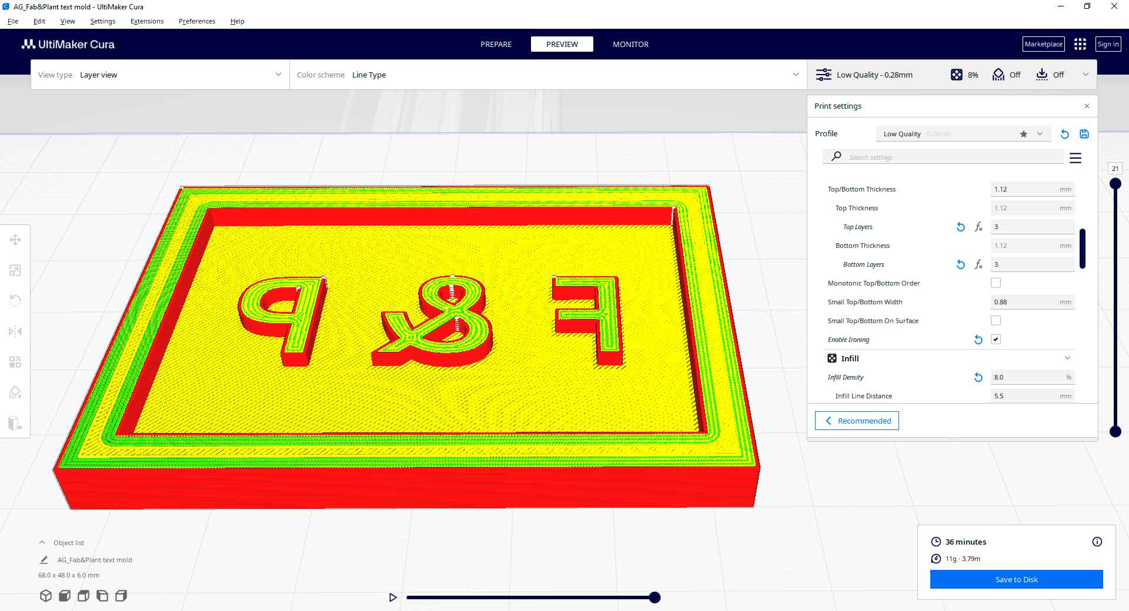This screenshot has width=1129, height=611.
Task: Click the Infill Line Distance value field
Action: (x=1033, y=396)
